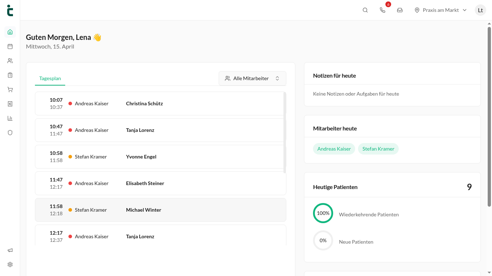Click the red 6 notification badge

tap(388, 4)
